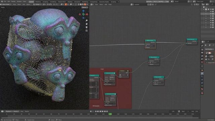Switch viewport to solid shading
Viewport: 215px width, 121px height.
(81, 4)
